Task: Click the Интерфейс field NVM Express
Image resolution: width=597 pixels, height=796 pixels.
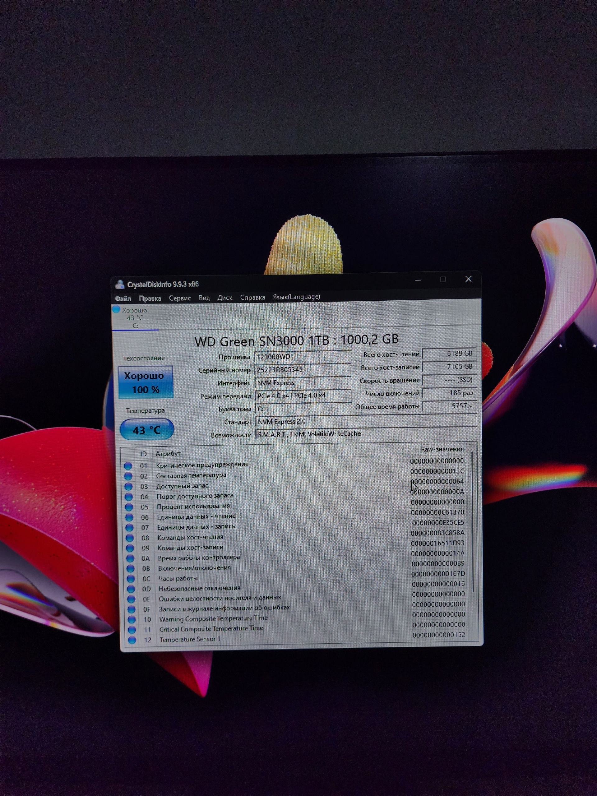Action: click(x=302, y=382)
